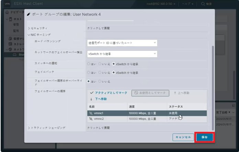Click the ステータス column header
Screen dimensions: 239x152
[x=187, y=107]
